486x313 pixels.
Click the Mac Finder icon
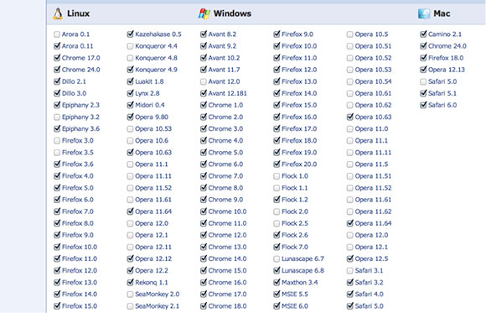click(424, 13)
